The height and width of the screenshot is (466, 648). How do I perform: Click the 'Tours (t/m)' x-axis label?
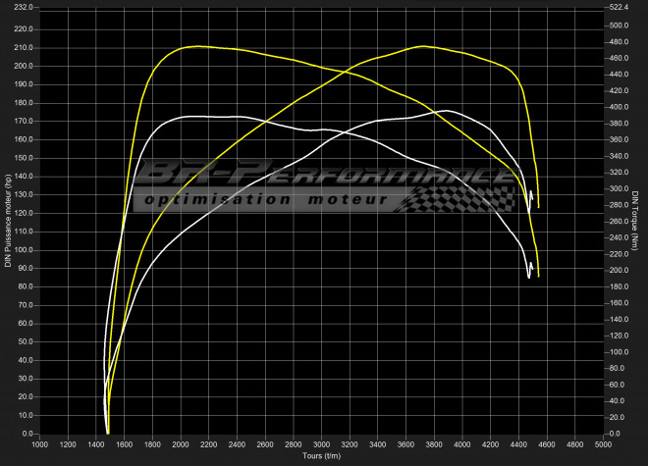tap(320, 456)
